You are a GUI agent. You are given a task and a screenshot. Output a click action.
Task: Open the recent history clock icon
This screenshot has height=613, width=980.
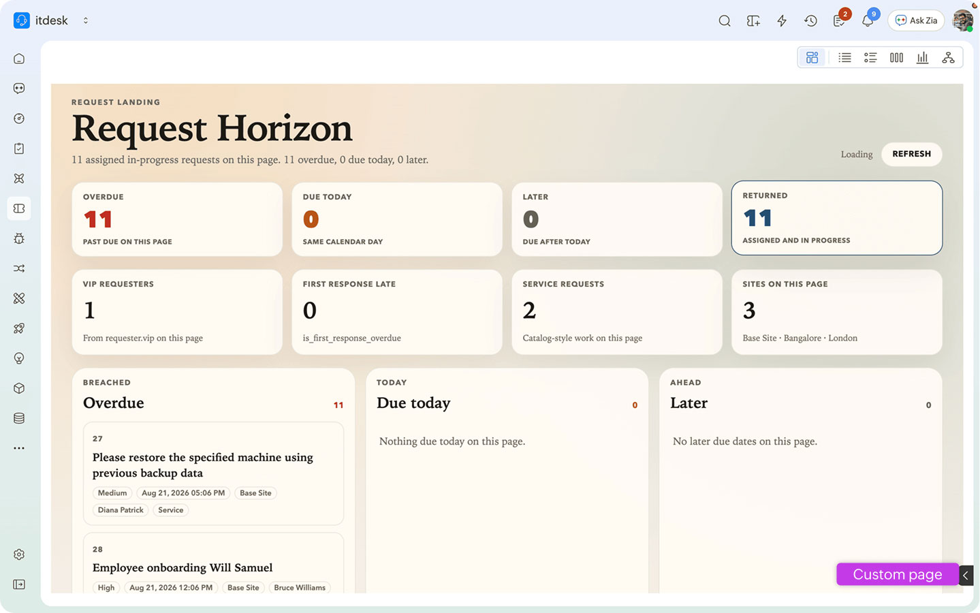pos(810,20)
